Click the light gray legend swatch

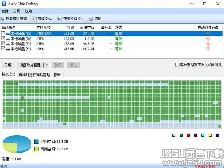tap(174, 135)
